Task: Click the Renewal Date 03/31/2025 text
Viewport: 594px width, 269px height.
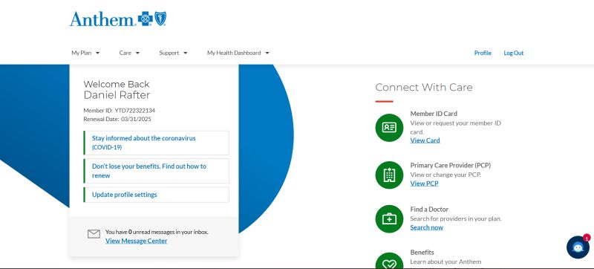Action: point(117,119)
